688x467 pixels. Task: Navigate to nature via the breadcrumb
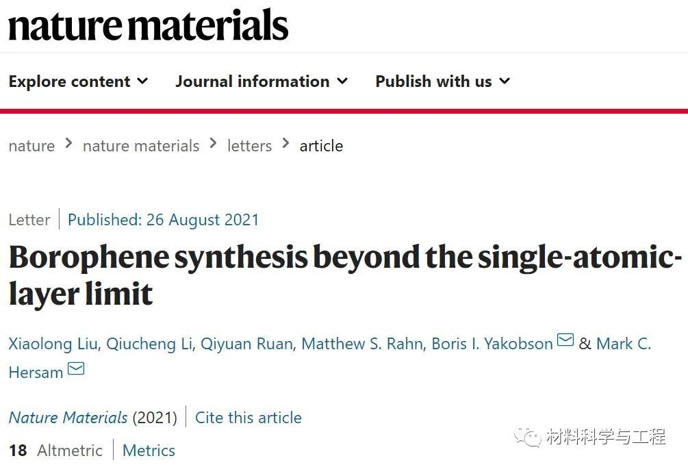tap(31, 146)
